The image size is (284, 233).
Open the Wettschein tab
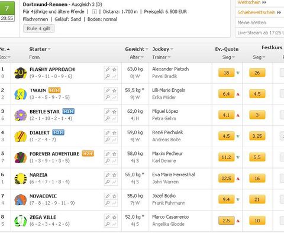pos(252,2)
